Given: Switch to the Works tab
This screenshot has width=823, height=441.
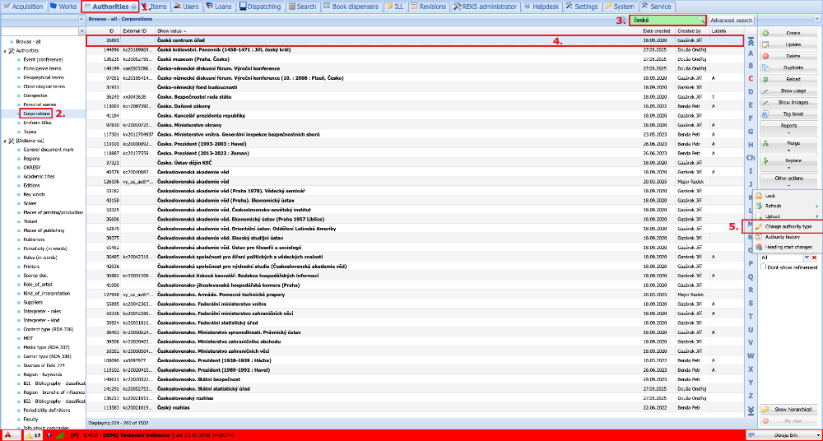Looking at the screenshot, I should click(63, 7).
